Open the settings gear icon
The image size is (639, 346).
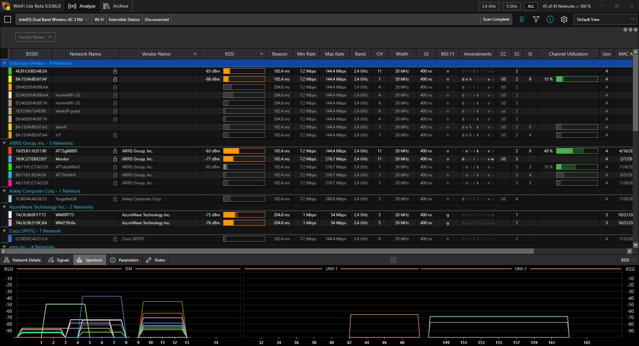click(x=564, y=19)
